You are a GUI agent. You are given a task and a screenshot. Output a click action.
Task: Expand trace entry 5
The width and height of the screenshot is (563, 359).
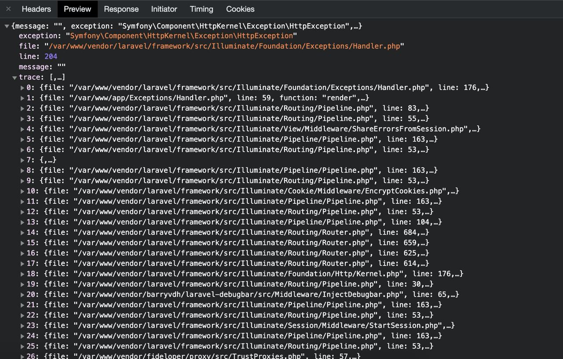coord(22,139)
